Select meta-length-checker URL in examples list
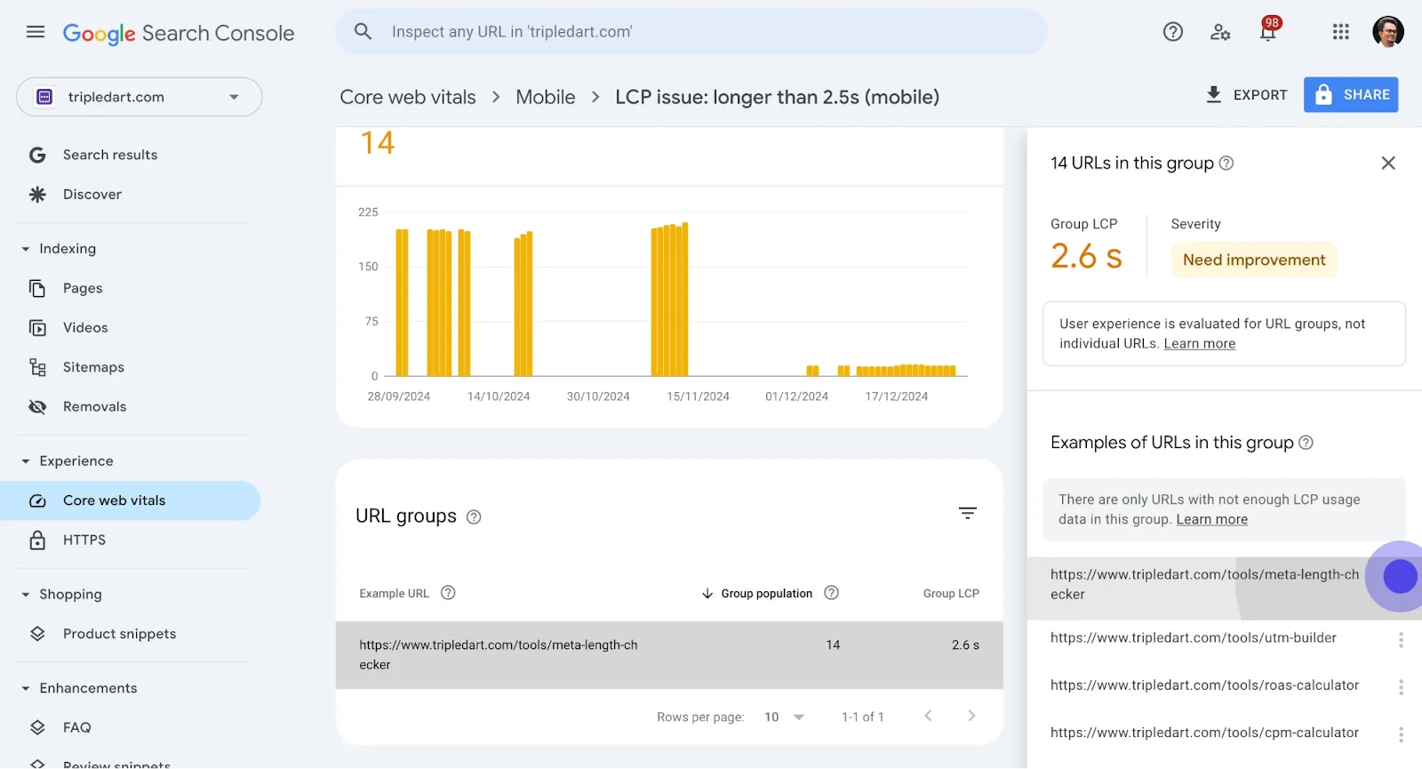Viewport: 1422px width, 769px height. click(1205, 585)
